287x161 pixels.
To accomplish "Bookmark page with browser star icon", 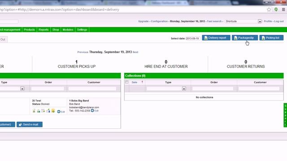I will [269, 9].
